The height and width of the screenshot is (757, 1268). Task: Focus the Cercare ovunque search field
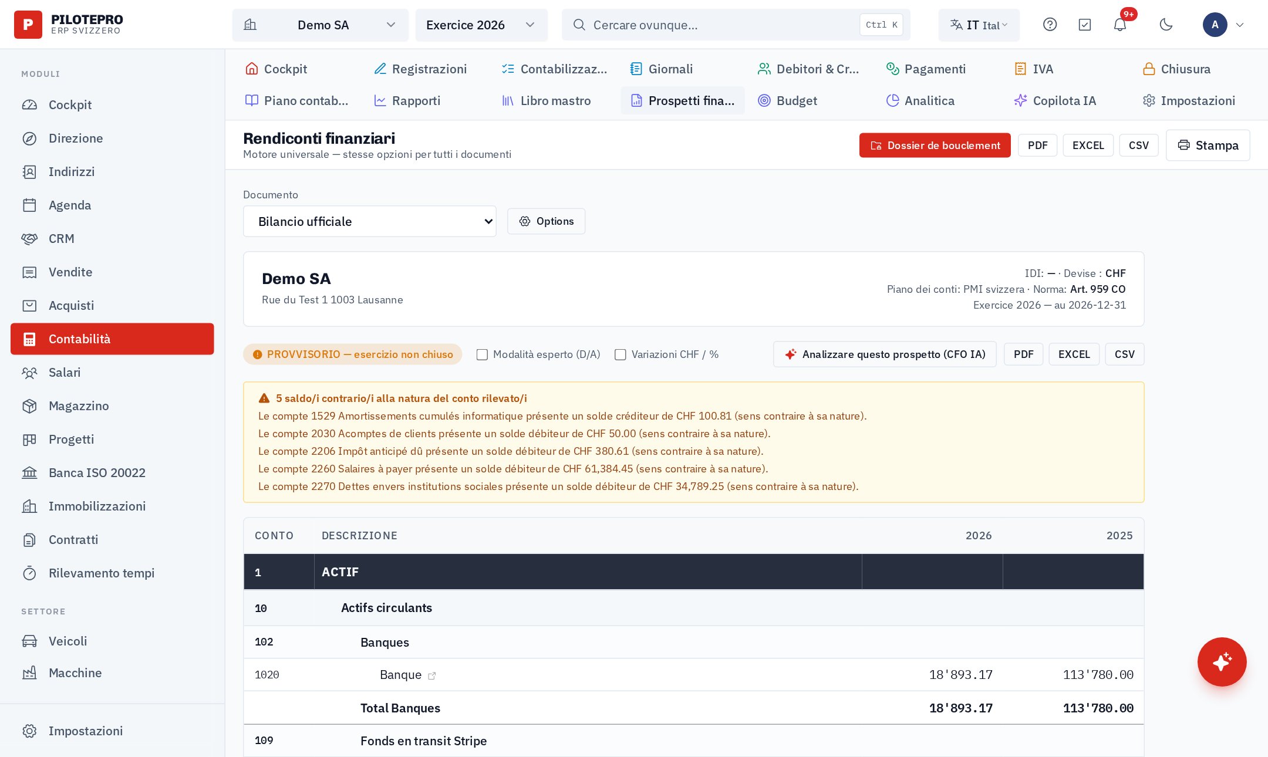(x=736, y=25)
